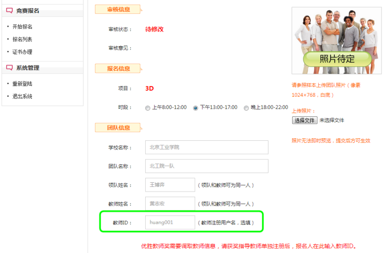The height and width of the screenshot is (253, 385).
Task: Click the 团队名称 input field
Action: click(x=206, y=166)
